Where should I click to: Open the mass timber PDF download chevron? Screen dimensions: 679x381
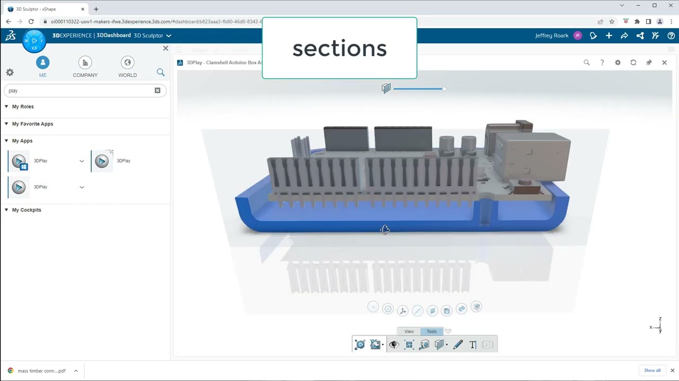point(76,371)
